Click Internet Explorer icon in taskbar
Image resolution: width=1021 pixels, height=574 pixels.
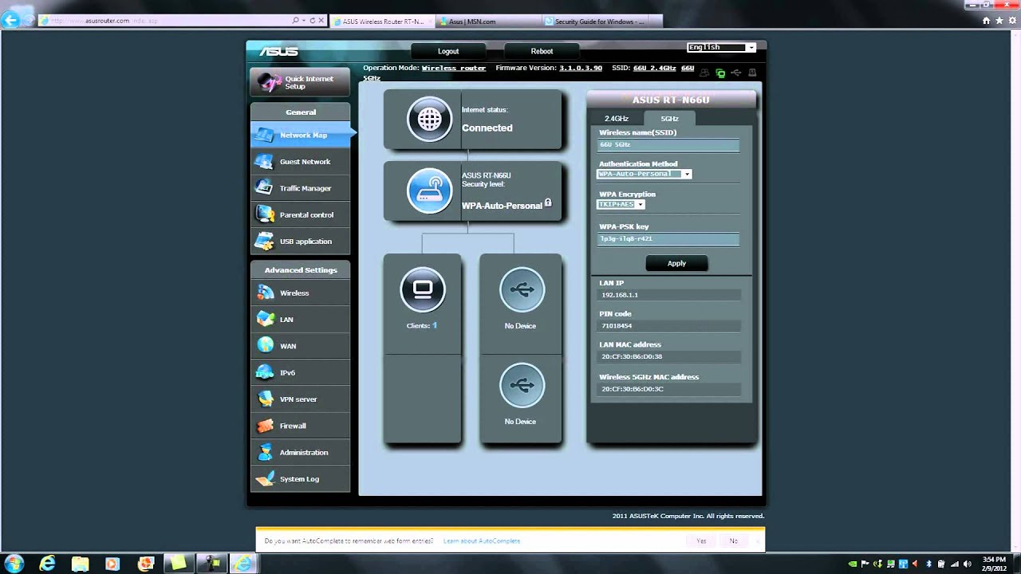[48, 564]
